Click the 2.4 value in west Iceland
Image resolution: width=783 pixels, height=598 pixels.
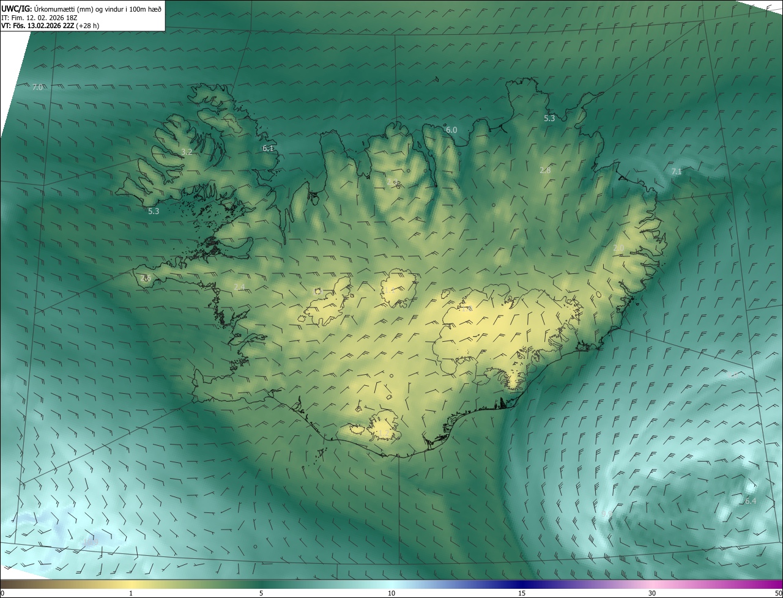click(239, 287)
